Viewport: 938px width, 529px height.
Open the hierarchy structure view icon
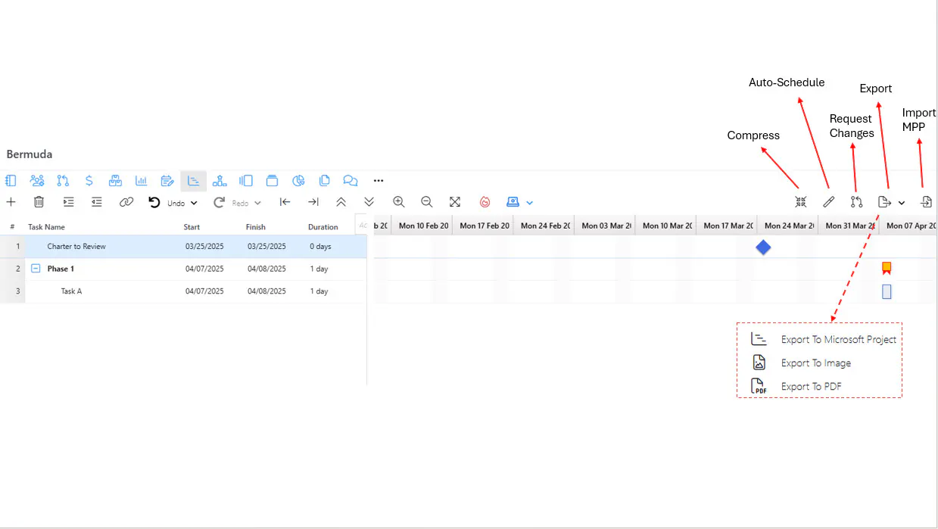220,181
